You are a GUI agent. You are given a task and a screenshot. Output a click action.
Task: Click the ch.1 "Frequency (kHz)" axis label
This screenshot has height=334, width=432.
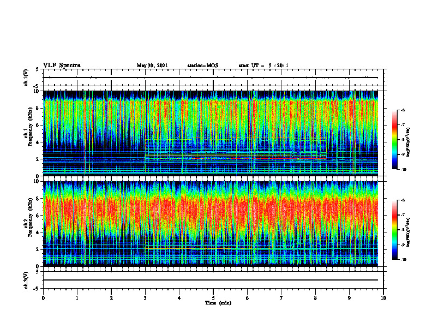30,127
